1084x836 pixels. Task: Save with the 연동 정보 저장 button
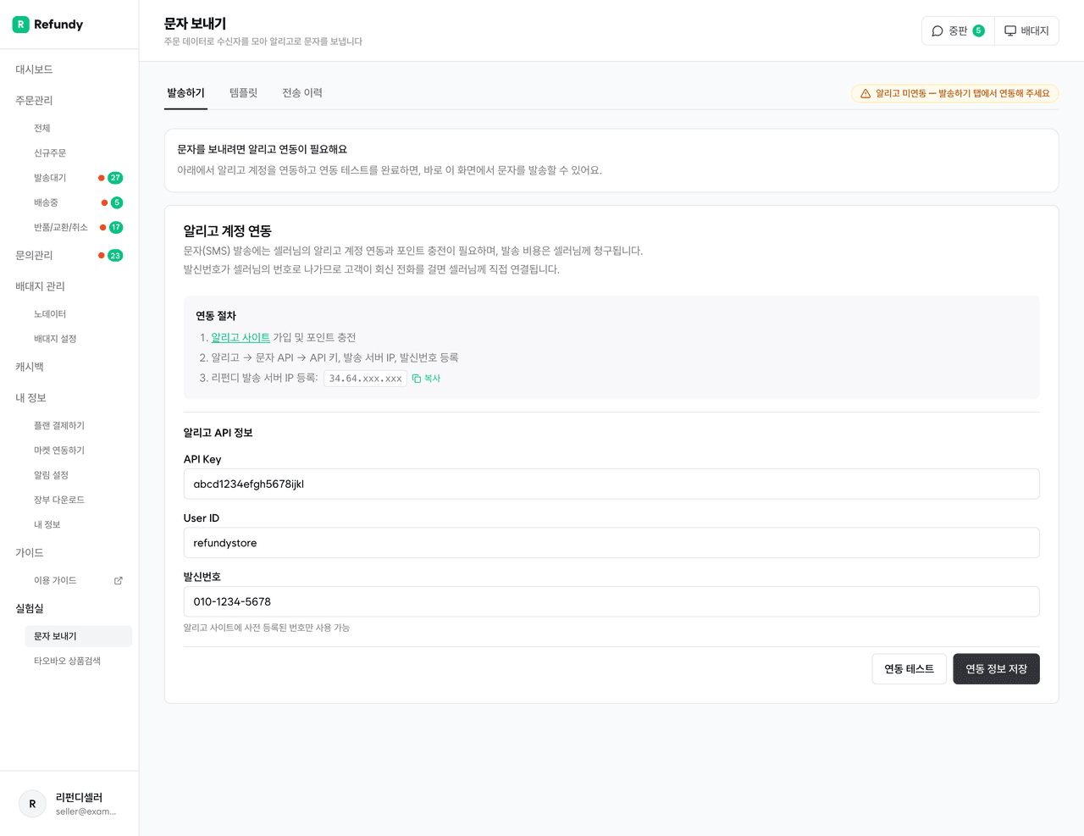997,669
